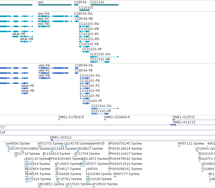This screenshot has height=188, width=215.
Task: Click the CG8549-RB transcript
Action: click(x=77, y=21)
